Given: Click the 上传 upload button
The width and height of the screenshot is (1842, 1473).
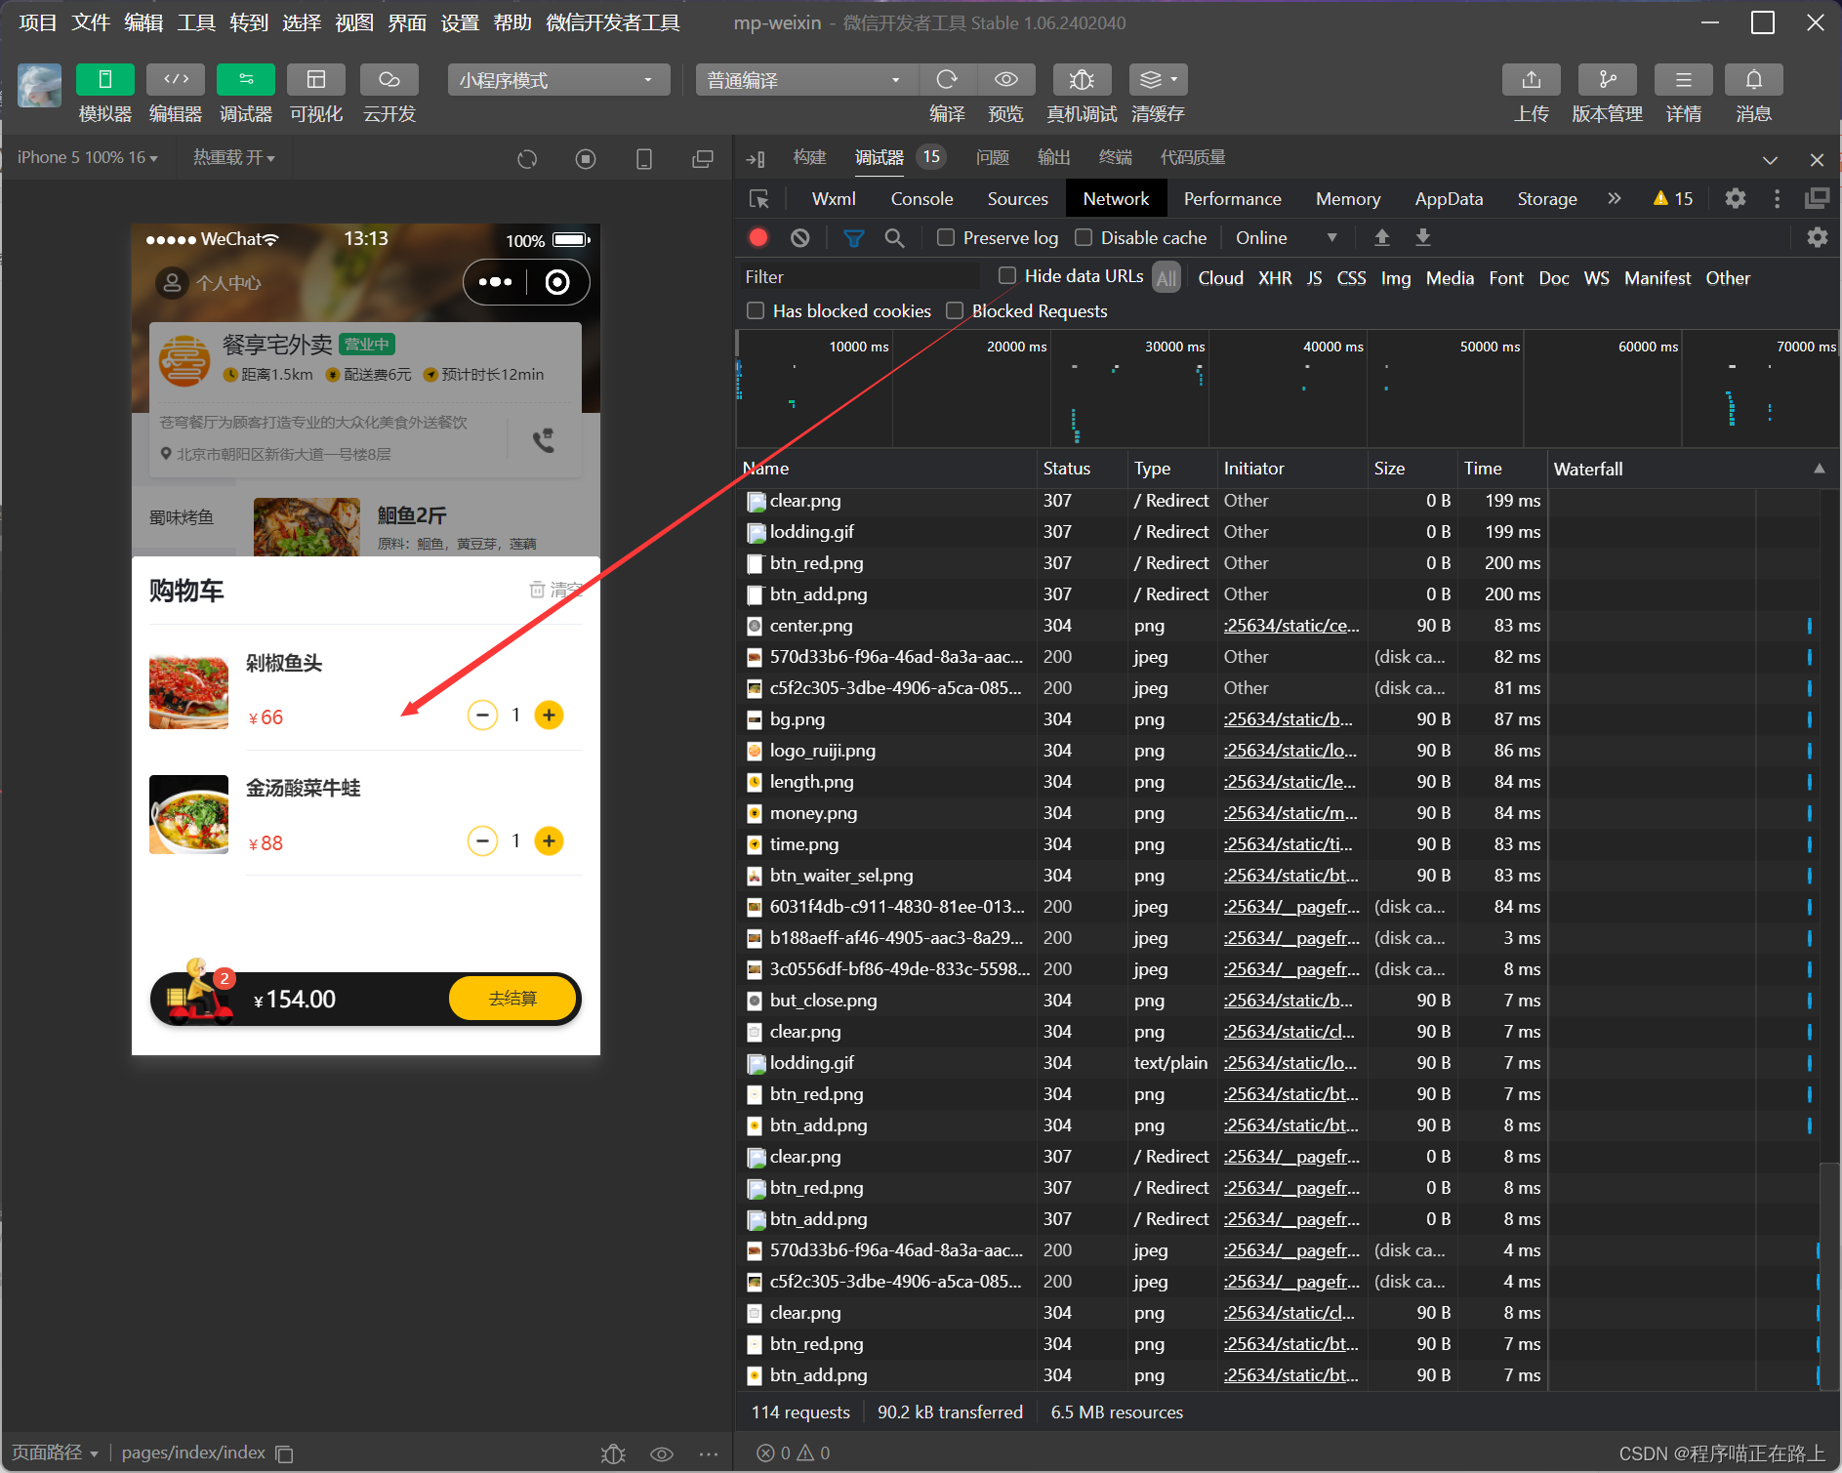Looking at the screenshot, I should (1532, 79).
